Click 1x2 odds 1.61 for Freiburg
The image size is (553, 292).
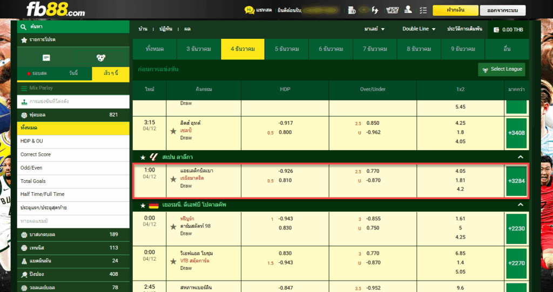coord(460,219)
